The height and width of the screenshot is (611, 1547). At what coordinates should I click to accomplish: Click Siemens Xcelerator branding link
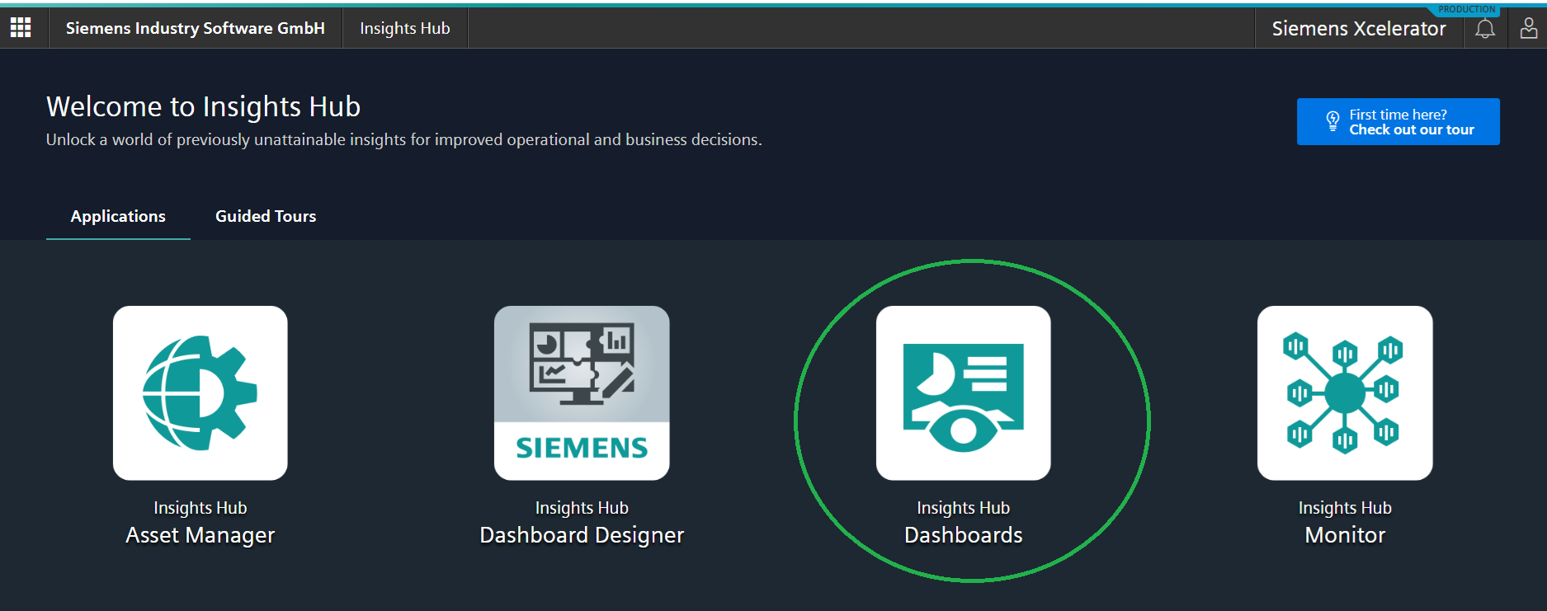point(1359,29)
